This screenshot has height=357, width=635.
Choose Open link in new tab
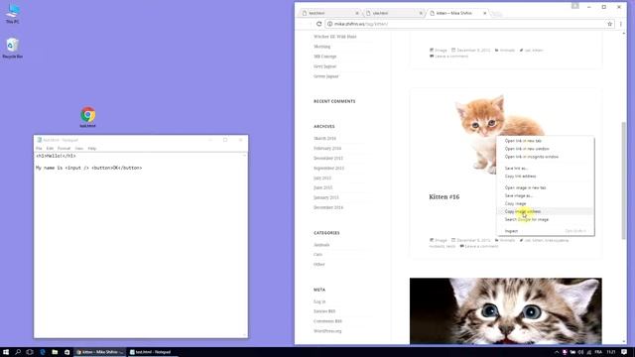[x=545, y=141]
